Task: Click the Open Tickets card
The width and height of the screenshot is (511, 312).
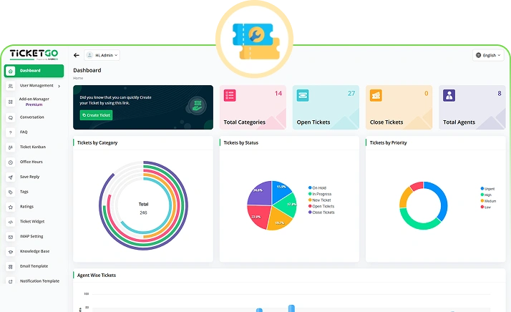Action: coord(326,107)
